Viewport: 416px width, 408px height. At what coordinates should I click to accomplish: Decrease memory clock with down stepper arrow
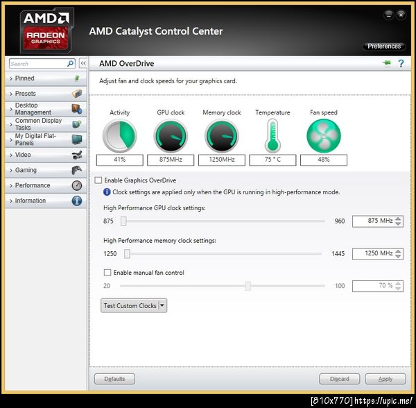398,256
